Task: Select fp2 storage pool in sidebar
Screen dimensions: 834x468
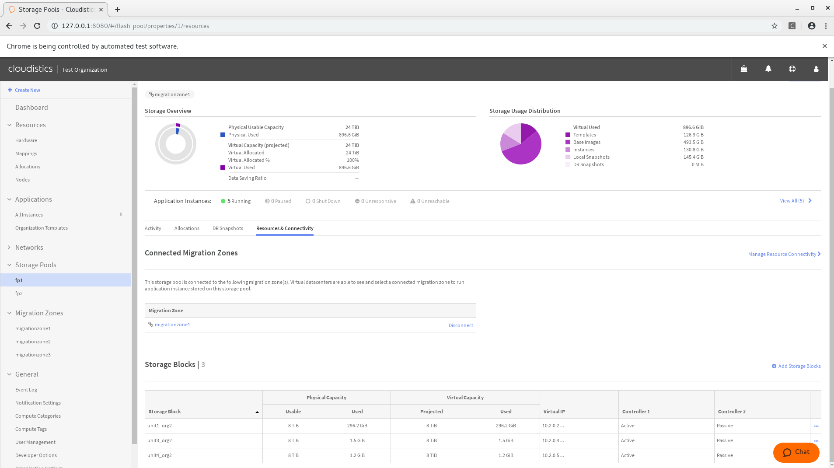Action: (19, 293)
